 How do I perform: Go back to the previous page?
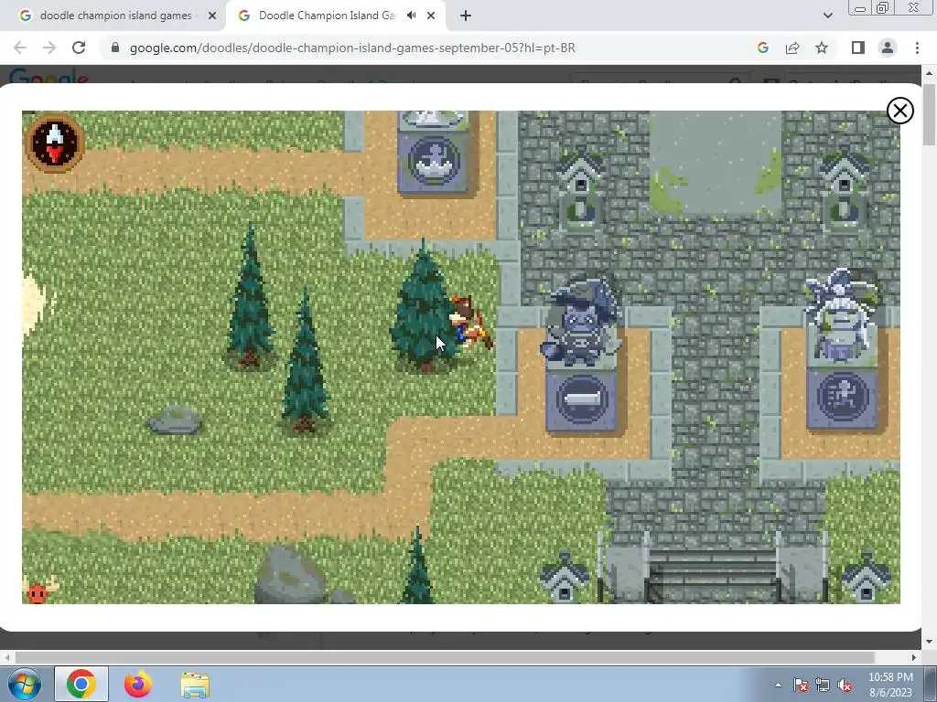(x=20, y=48)
